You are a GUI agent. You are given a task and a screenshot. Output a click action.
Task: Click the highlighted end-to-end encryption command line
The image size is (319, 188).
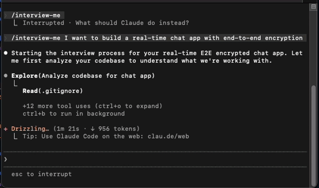155,38
